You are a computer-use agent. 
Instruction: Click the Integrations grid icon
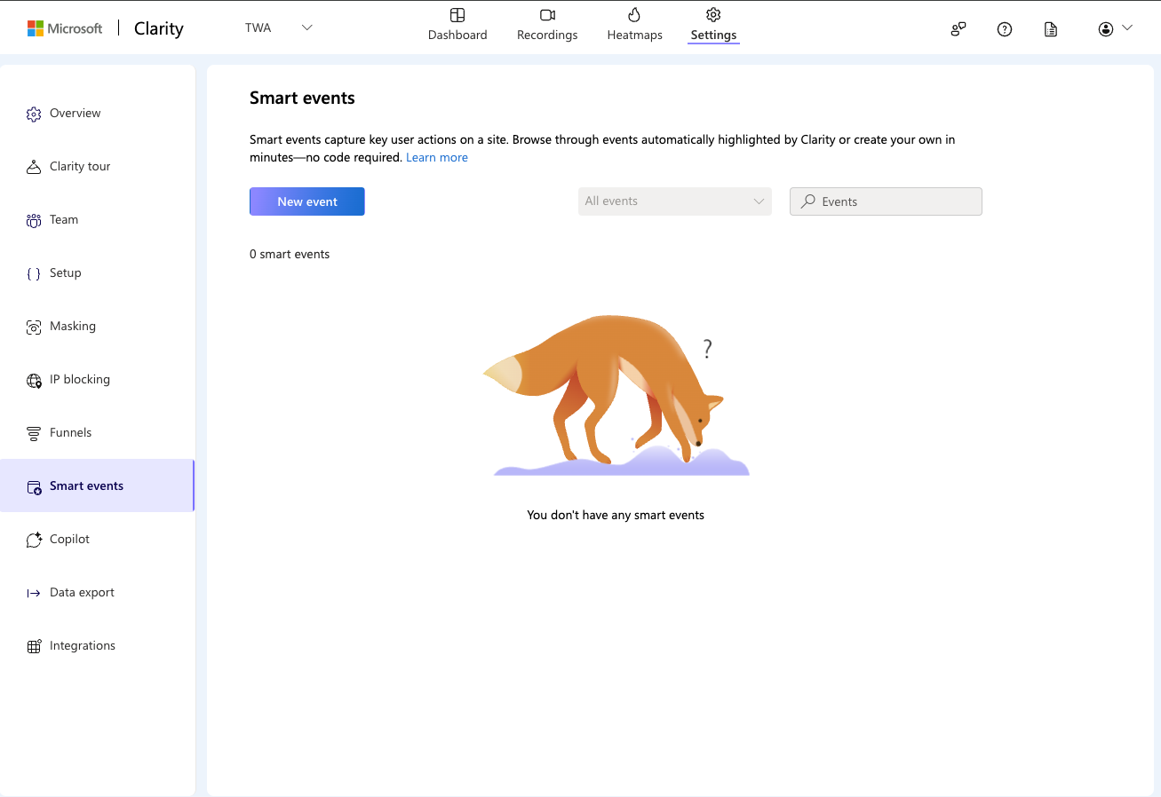pyautogui.click(x=34, y=646)
